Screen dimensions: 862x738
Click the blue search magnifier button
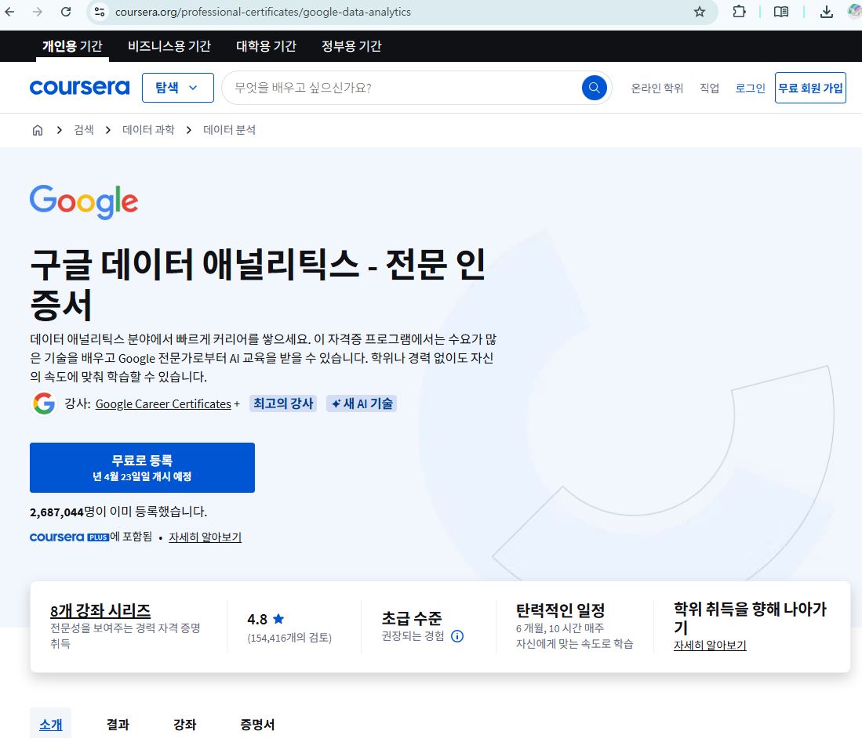pyautogui.click(x=595, y=88)
